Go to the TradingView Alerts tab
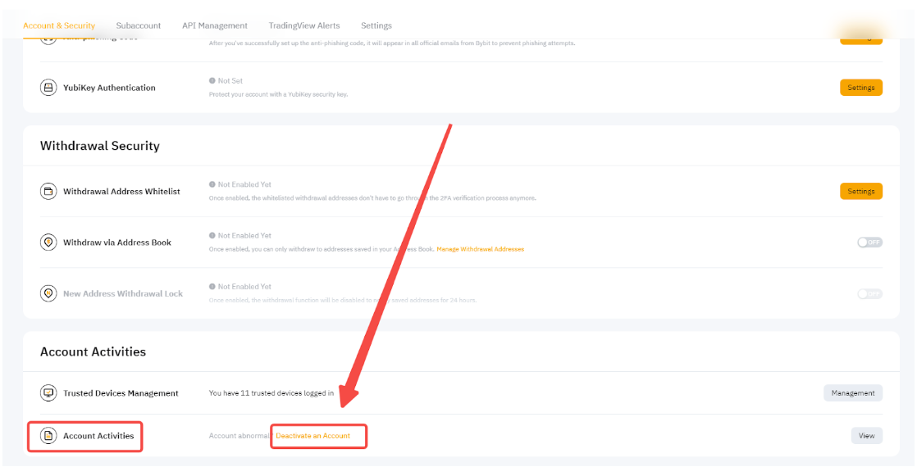Image resolution: width=917 pixels, height=467 pixels. [x=304, y=25]
